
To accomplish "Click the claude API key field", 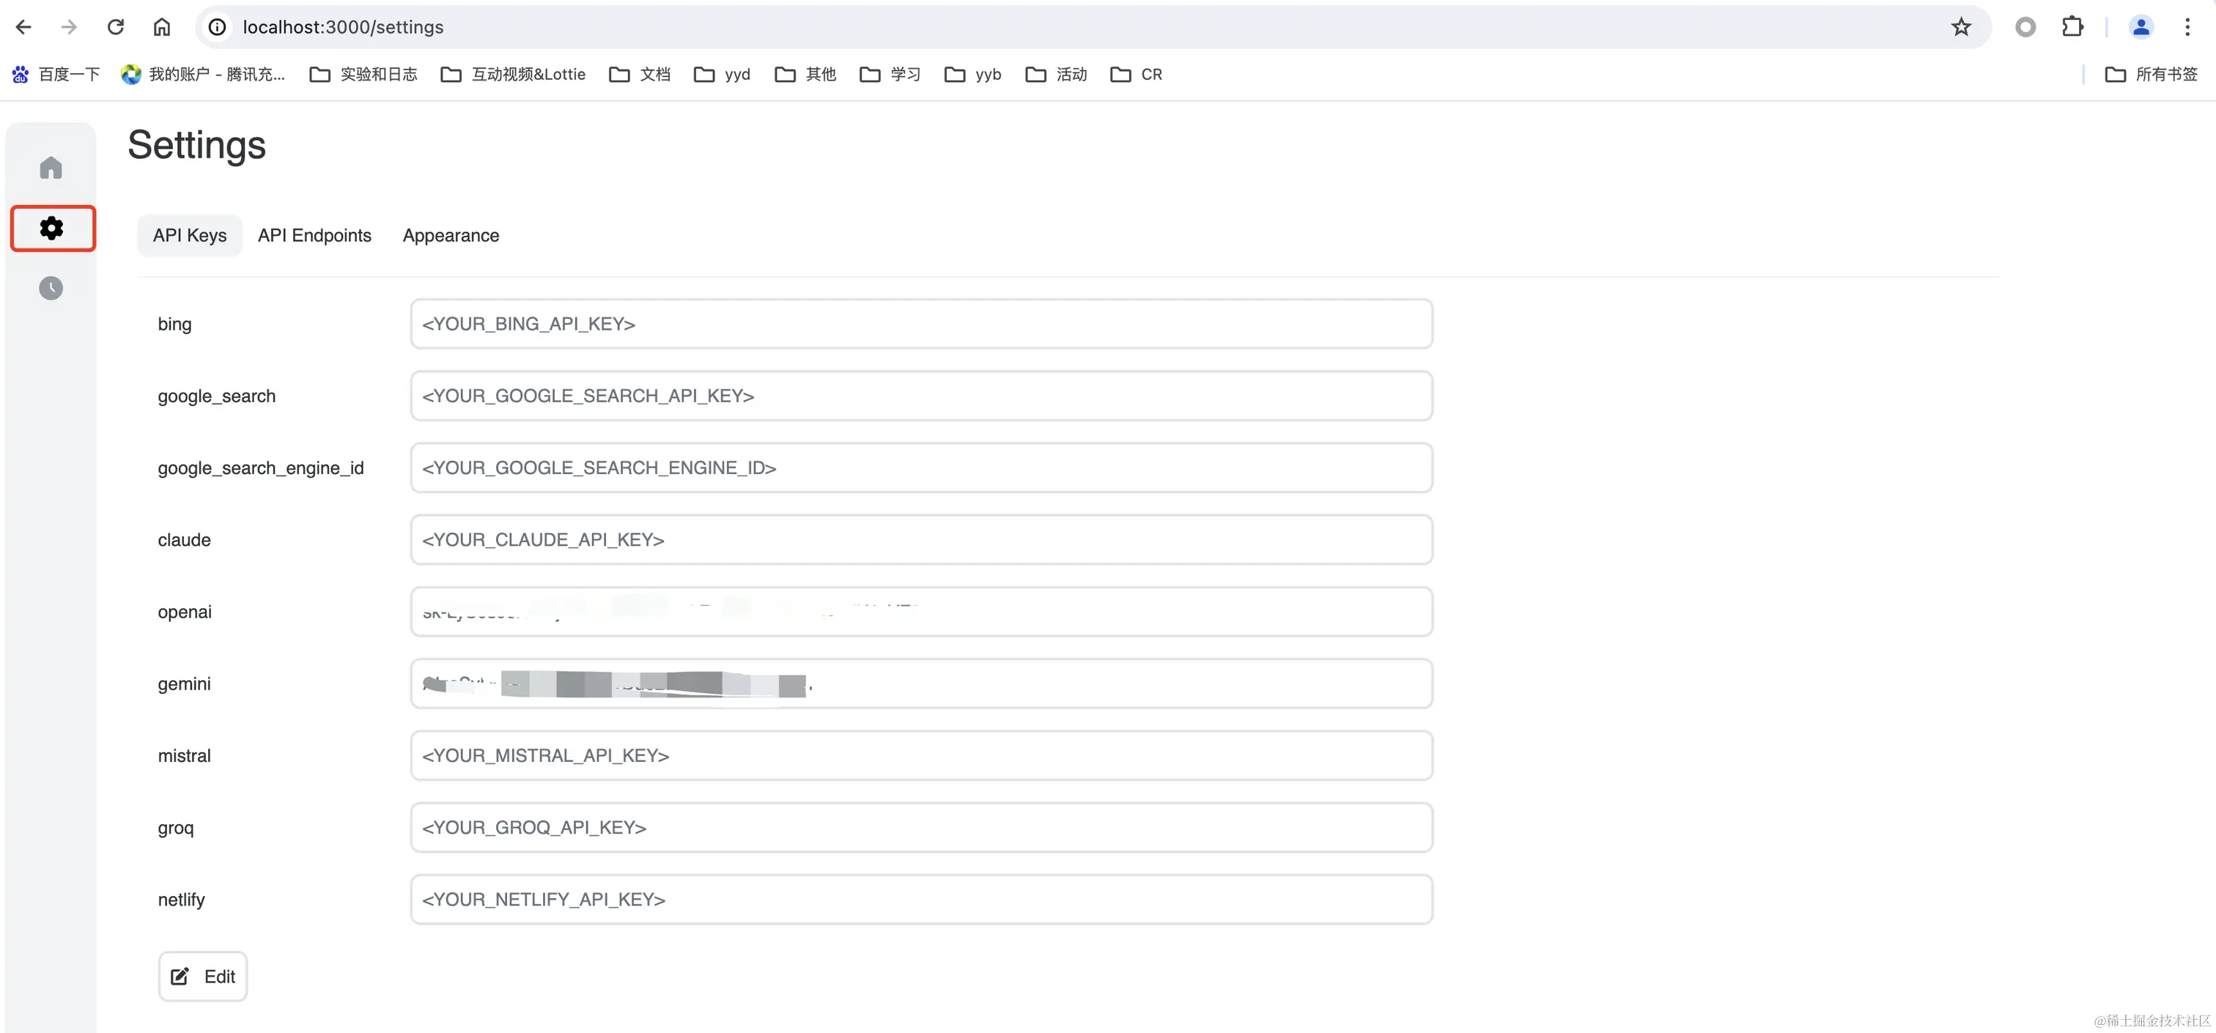I will [920, 540].
